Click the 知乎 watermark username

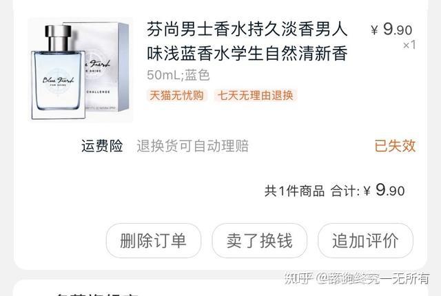357,278
